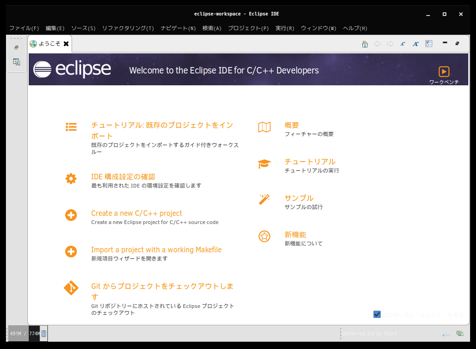
Task: Click the star icon for 新機能
Action: point(264,236)
